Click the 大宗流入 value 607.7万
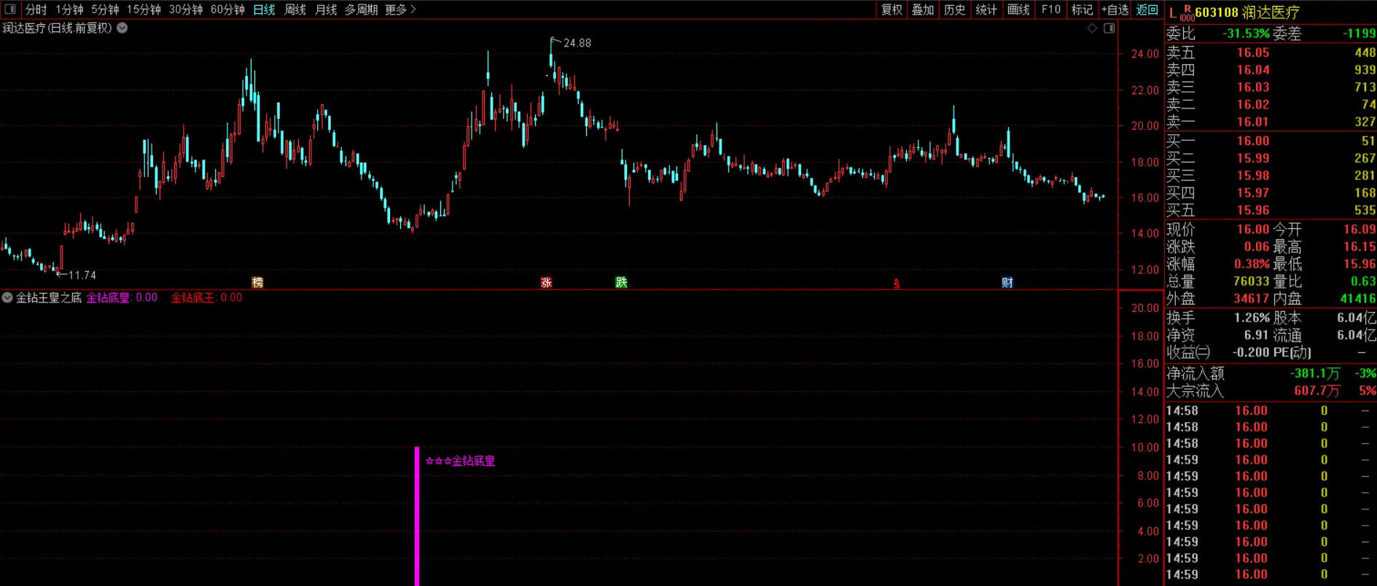Image resolution: width=1377 pixels, height=586 pixels. (1317, 391)
